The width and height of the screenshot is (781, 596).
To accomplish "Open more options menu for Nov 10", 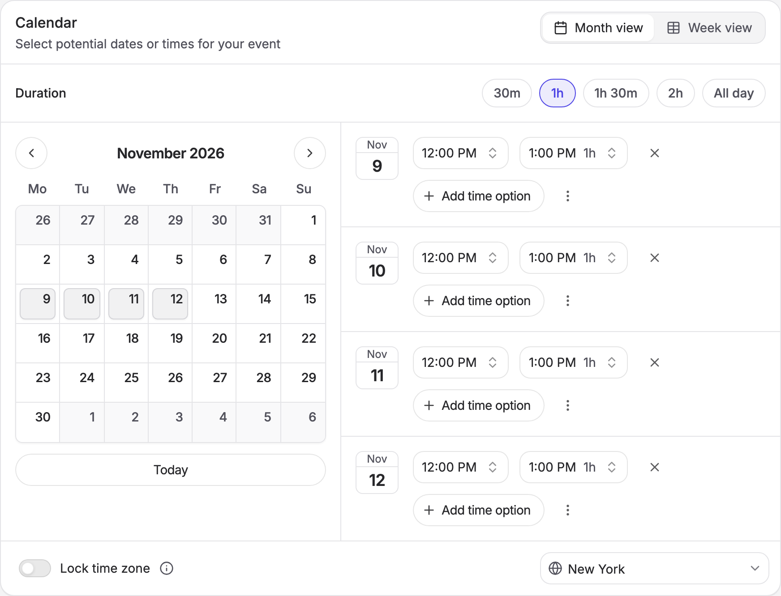I will pos(567,301).
